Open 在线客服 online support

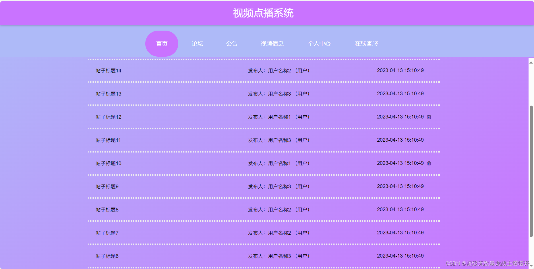point(366,43)
